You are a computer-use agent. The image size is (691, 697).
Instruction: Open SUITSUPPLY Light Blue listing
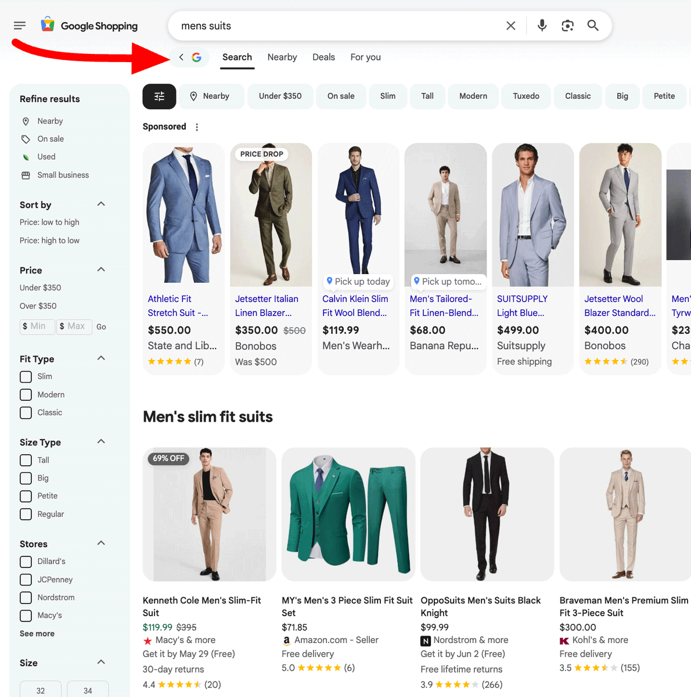click(x=522, y=306)
